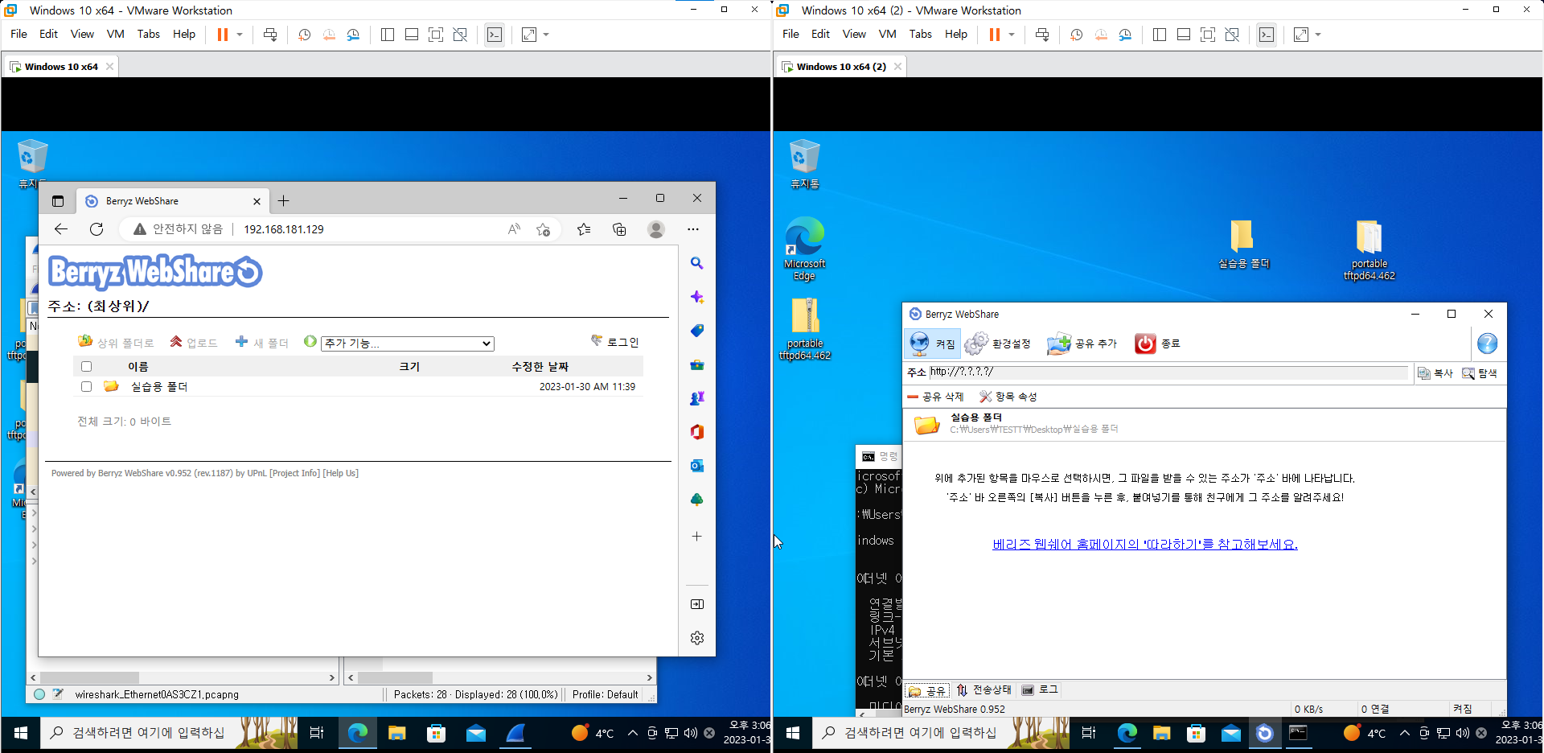Open Edge sidebar Outlook icon
Image resolution: width=1544 pixels, height=753 pixels.
(697, 466)
